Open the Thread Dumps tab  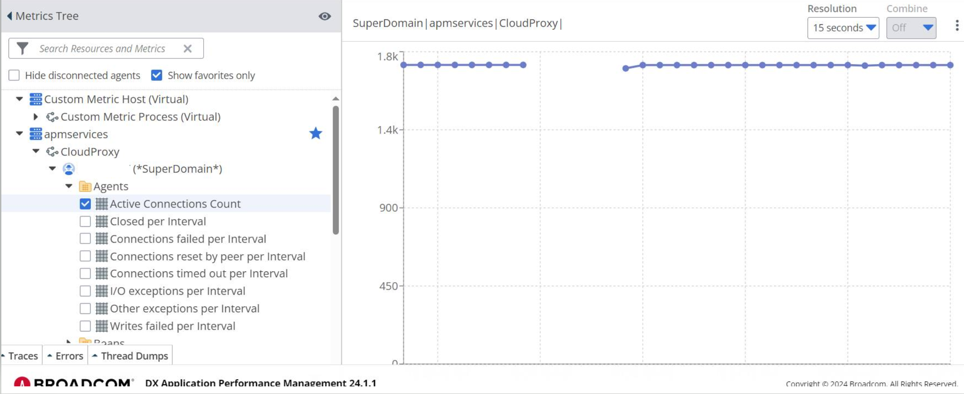(x=130, y=356)
